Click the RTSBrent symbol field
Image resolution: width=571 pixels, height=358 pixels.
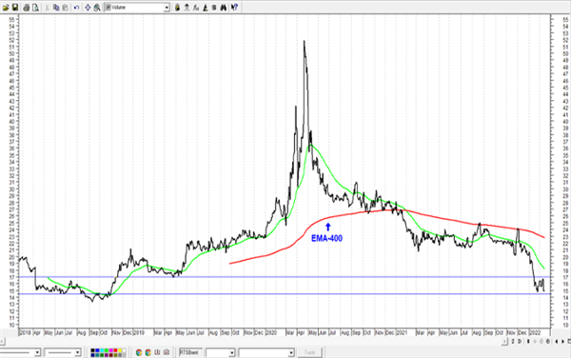tap(191, 352)
